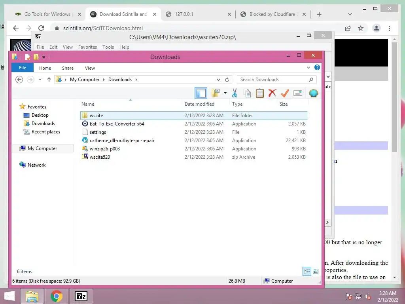
Task: Open the dropdown arrow beside Folder Options
Action: click(225, 93)
